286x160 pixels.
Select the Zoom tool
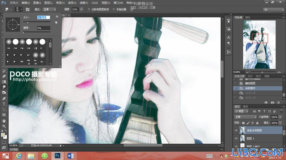pyautogui.click(x=4, y=126)
